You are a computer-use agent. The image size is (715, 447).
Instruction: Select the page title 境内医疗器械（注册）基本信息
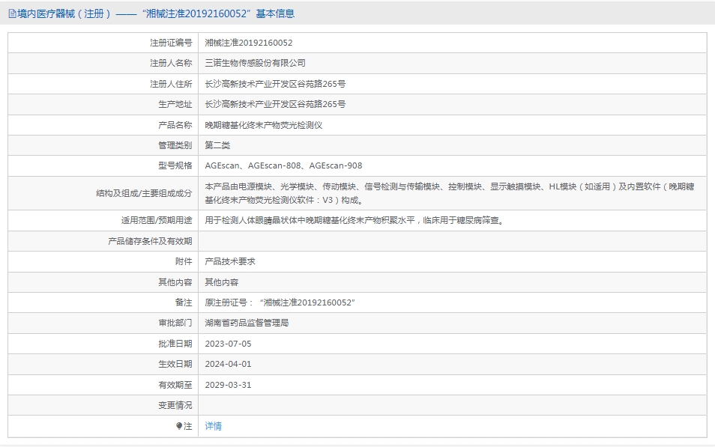click(155, 14)
